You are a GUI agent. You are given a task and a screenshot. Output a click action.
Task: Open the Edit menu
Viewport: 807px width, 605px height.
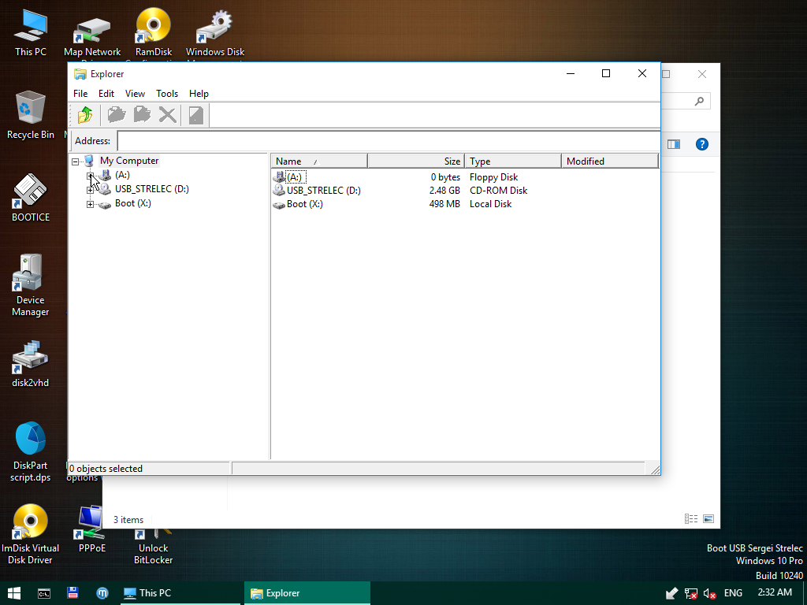pos(106,94)
